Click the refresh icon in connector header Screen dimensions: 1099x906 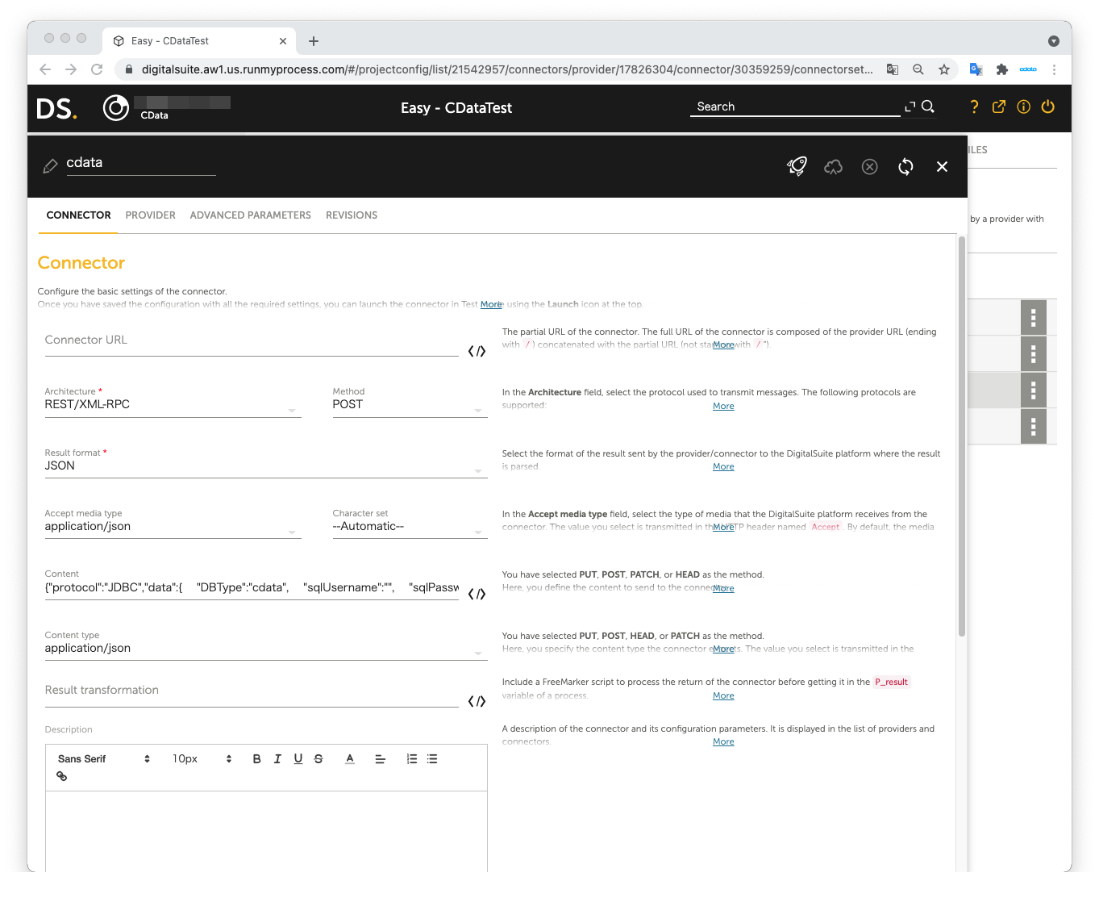[x=905, y=166]
